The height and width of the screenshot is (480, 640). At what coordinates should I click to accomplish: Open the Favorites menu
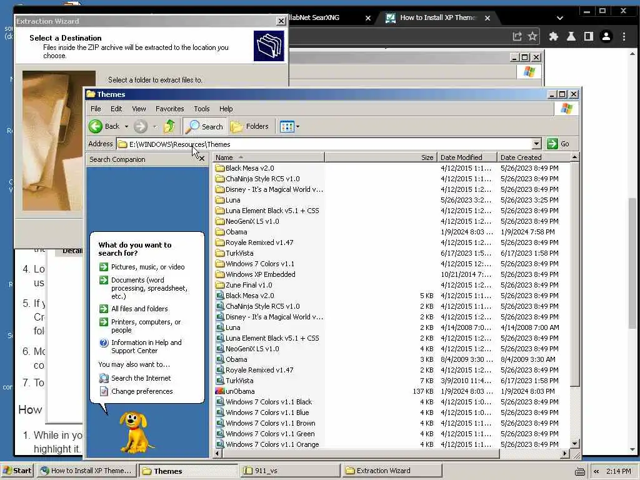[170, 109]
